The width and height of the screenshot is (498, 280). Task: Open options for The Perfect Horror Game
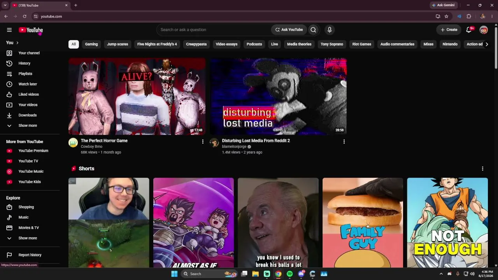[x=203, y=142]
